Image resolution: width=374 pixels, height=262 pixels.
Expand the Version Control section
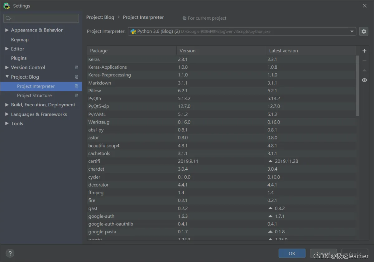(x=7, y=67)
